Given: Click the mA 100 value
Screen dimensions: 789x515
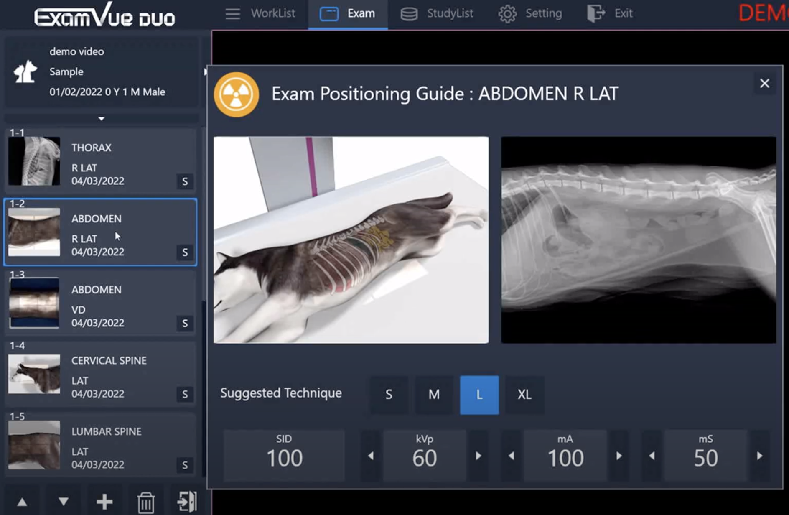Looking at the screenshot, I should [565, 456].
